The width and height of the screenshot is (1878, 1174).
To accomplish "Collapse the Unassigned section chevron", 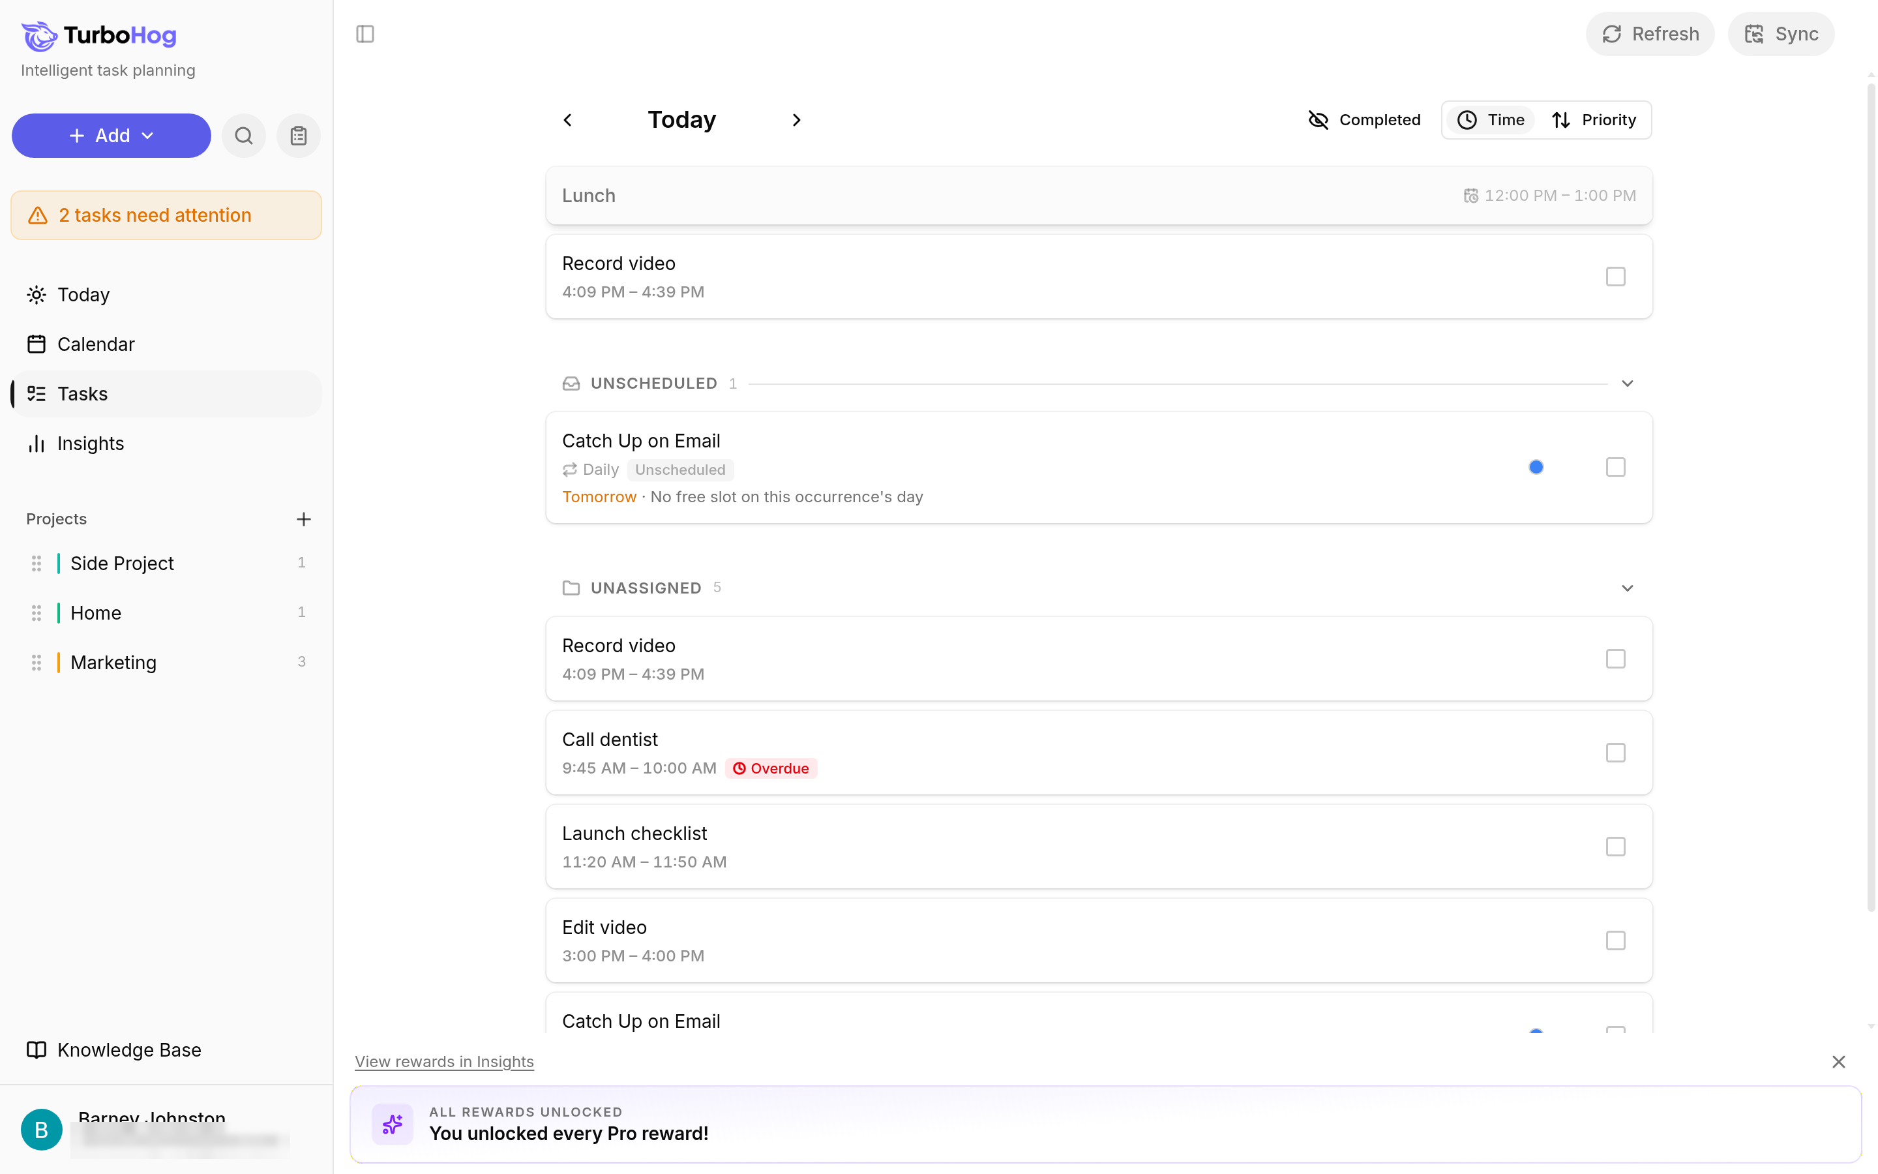I will click(1628, 588).
